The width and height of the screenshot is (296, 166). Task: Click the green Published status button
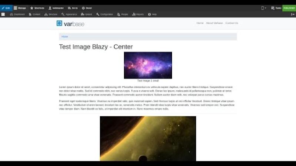[x=289, y=8]
